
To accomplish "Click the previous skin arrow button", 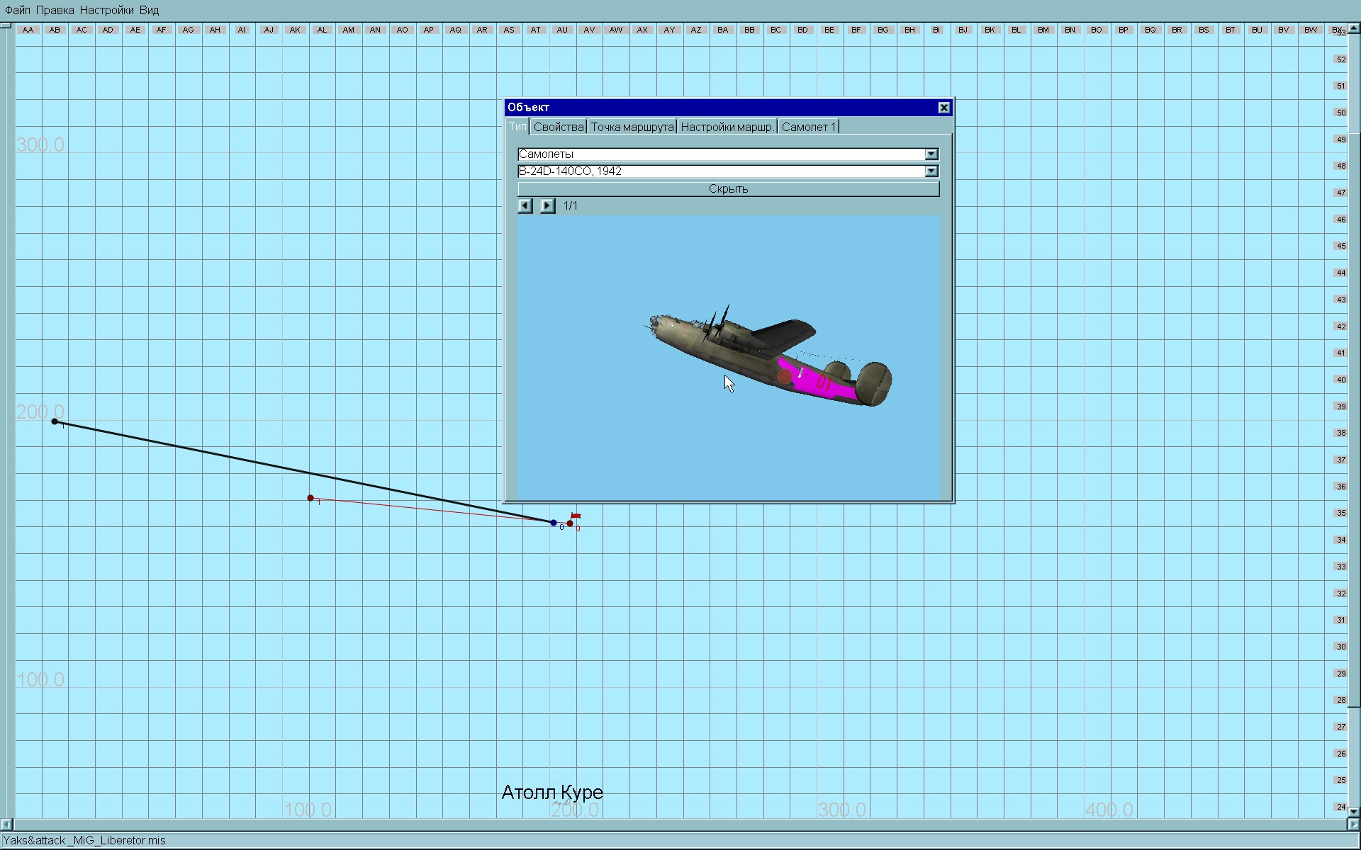I will pyautogui.click(x=525, y=206).
